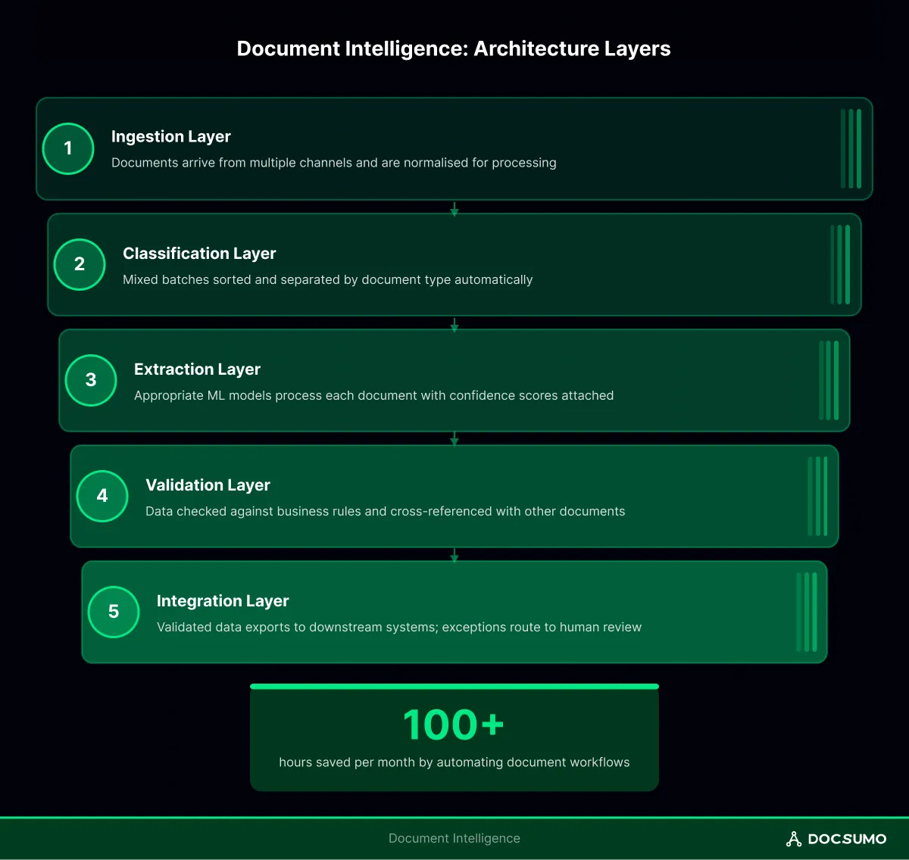Click the 'Document Intelligence: Architecture Layers' title
The height and width of the screenshot is (860, 909).
point(454,48)
